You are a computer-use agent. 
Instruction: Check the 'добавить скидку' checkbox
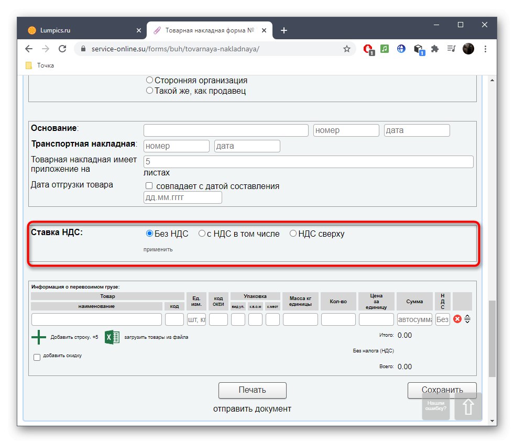37,357
